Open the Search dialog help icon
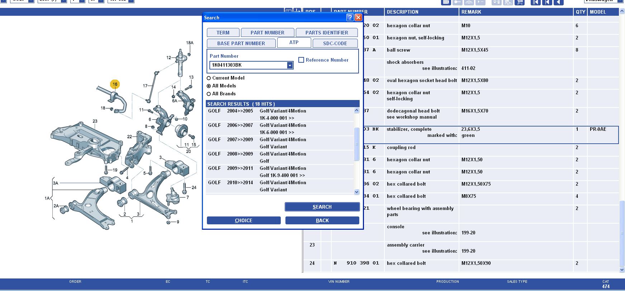 pyautogui.click(x=350, y=18)
